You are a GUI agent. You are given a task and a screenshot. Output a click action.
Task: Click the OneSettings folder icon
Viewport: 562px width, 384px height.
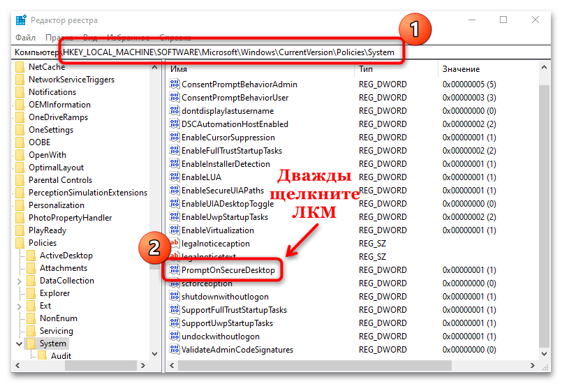click(x=20, y=130)
